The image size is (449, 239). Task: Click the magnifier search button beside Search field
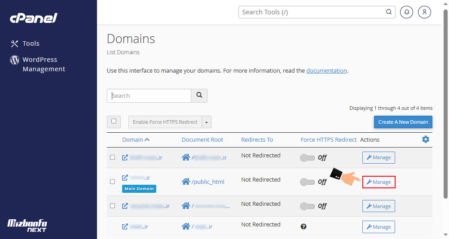199,96
